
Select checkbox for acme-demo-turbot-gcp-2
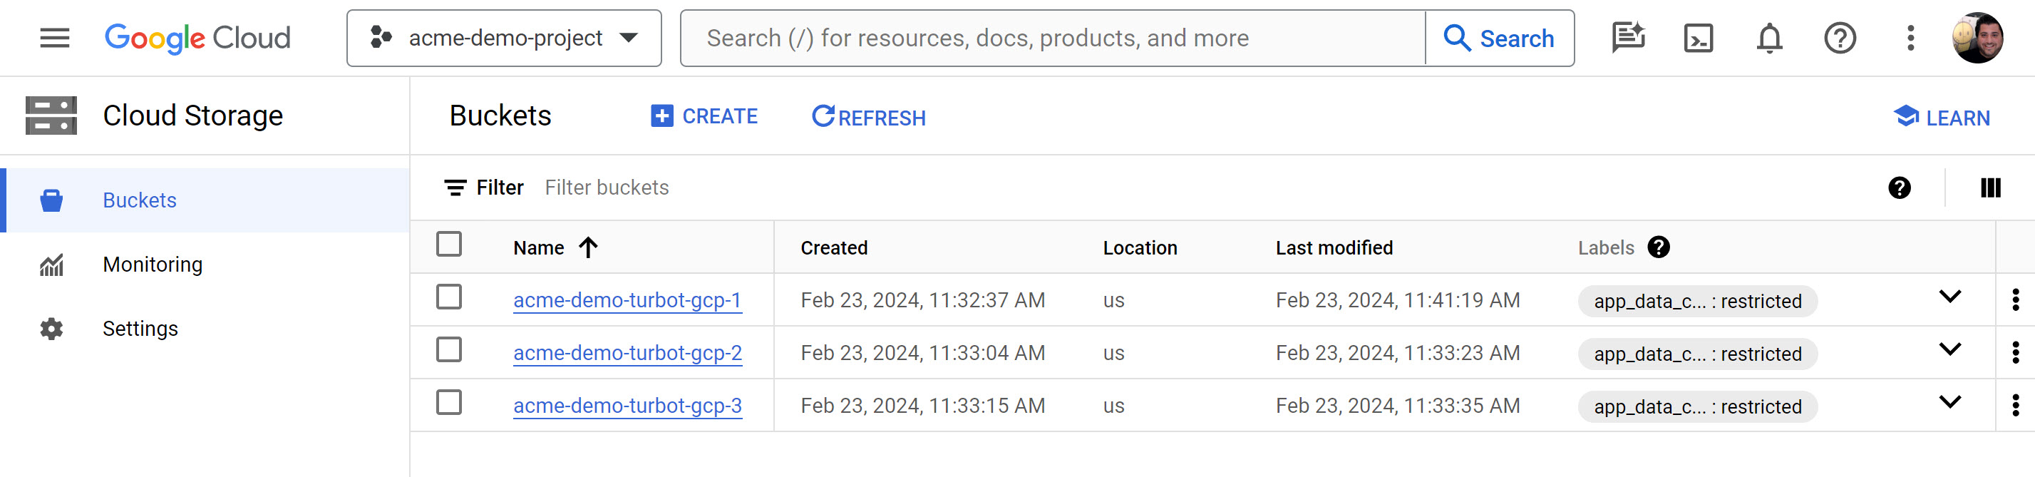449,350
